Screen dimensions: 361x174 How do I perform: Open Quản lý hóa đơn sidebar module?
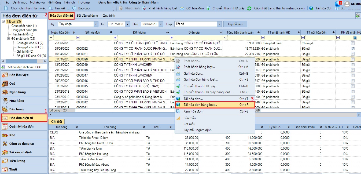click(x=24, y=126)
